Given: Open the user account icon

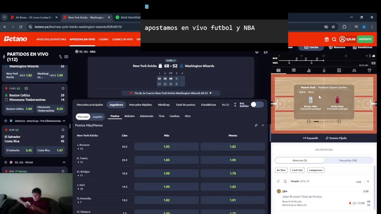Looking at the screenshot, I should pos(342,39).
